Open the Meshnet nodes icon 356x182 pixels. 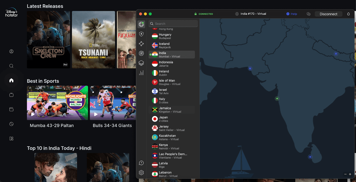pyautogui.click(x=141, y=44)
